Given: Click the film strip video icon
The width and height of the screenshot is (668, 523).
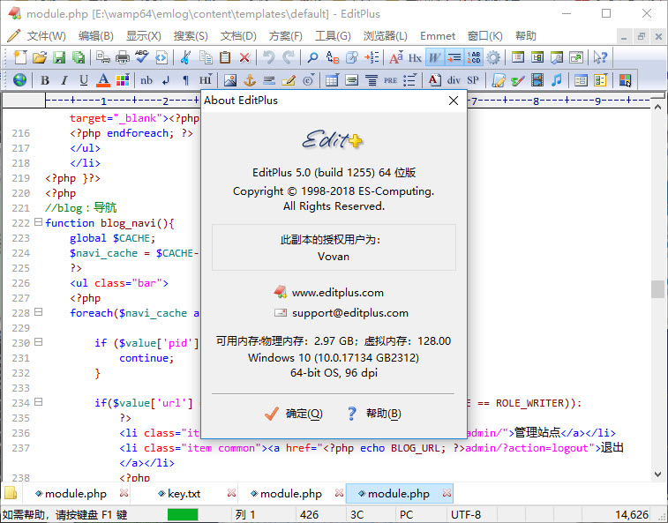Looking at the screenshot, I should [537, 79].
